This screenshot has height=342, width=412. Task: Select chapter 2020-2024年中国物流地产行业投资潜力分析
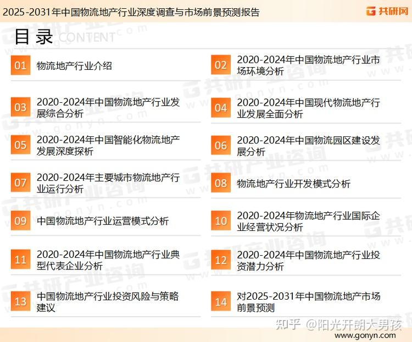point(308,261)
